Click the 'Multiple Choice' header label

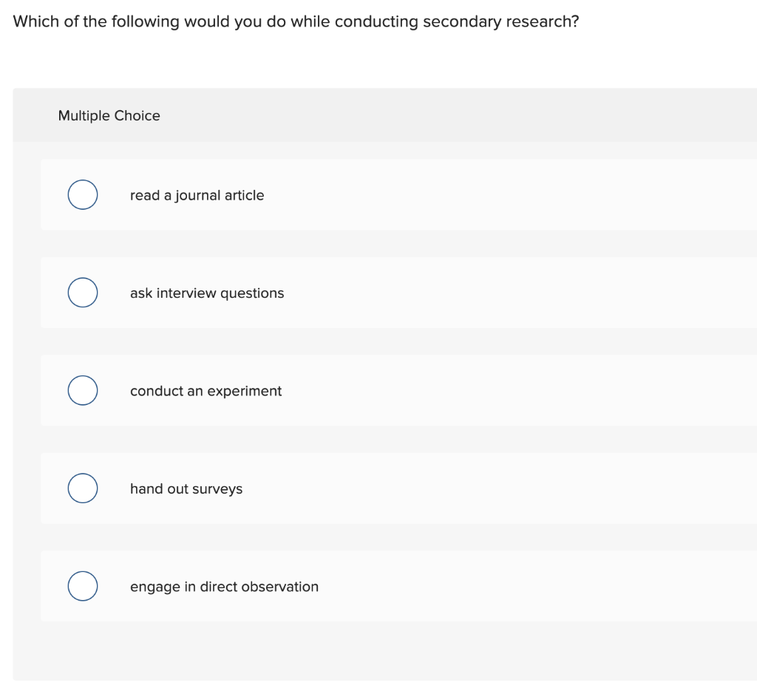pyautogui.click(x=109, y=115)
